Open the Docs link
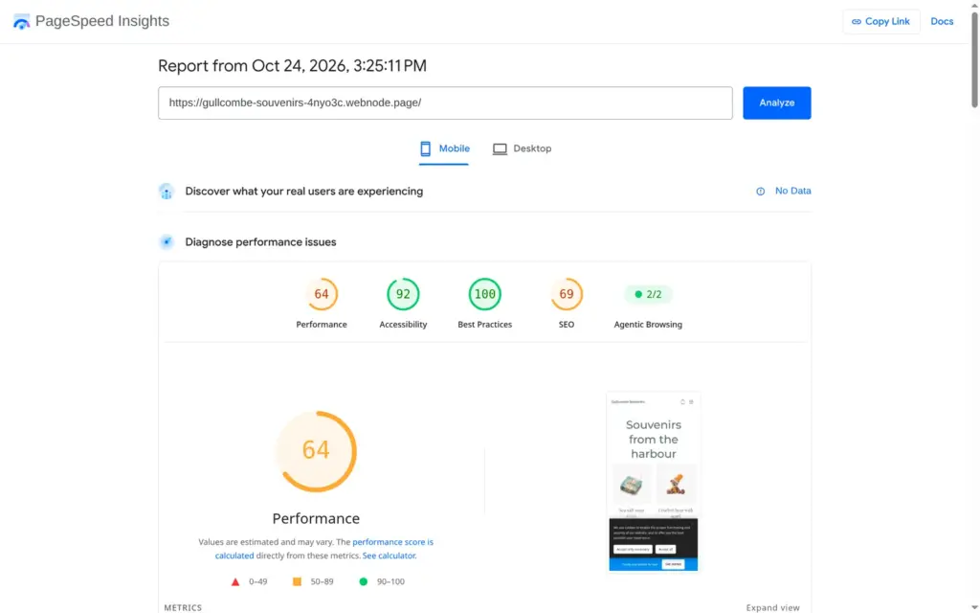This screenshot has width=980, height=613. click(942, 21)
